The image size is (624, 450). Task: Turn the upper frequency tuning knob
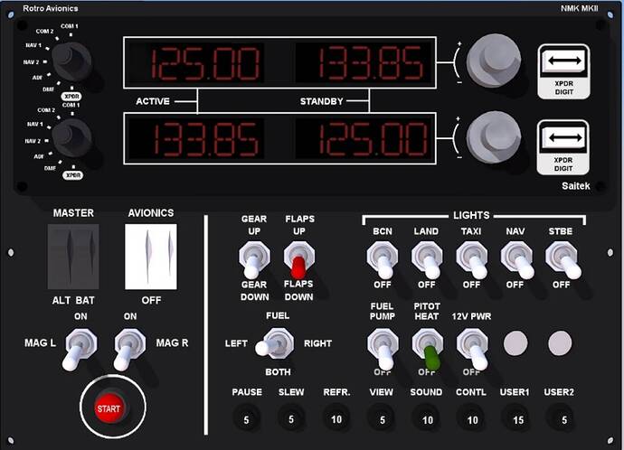pos(494,61)
